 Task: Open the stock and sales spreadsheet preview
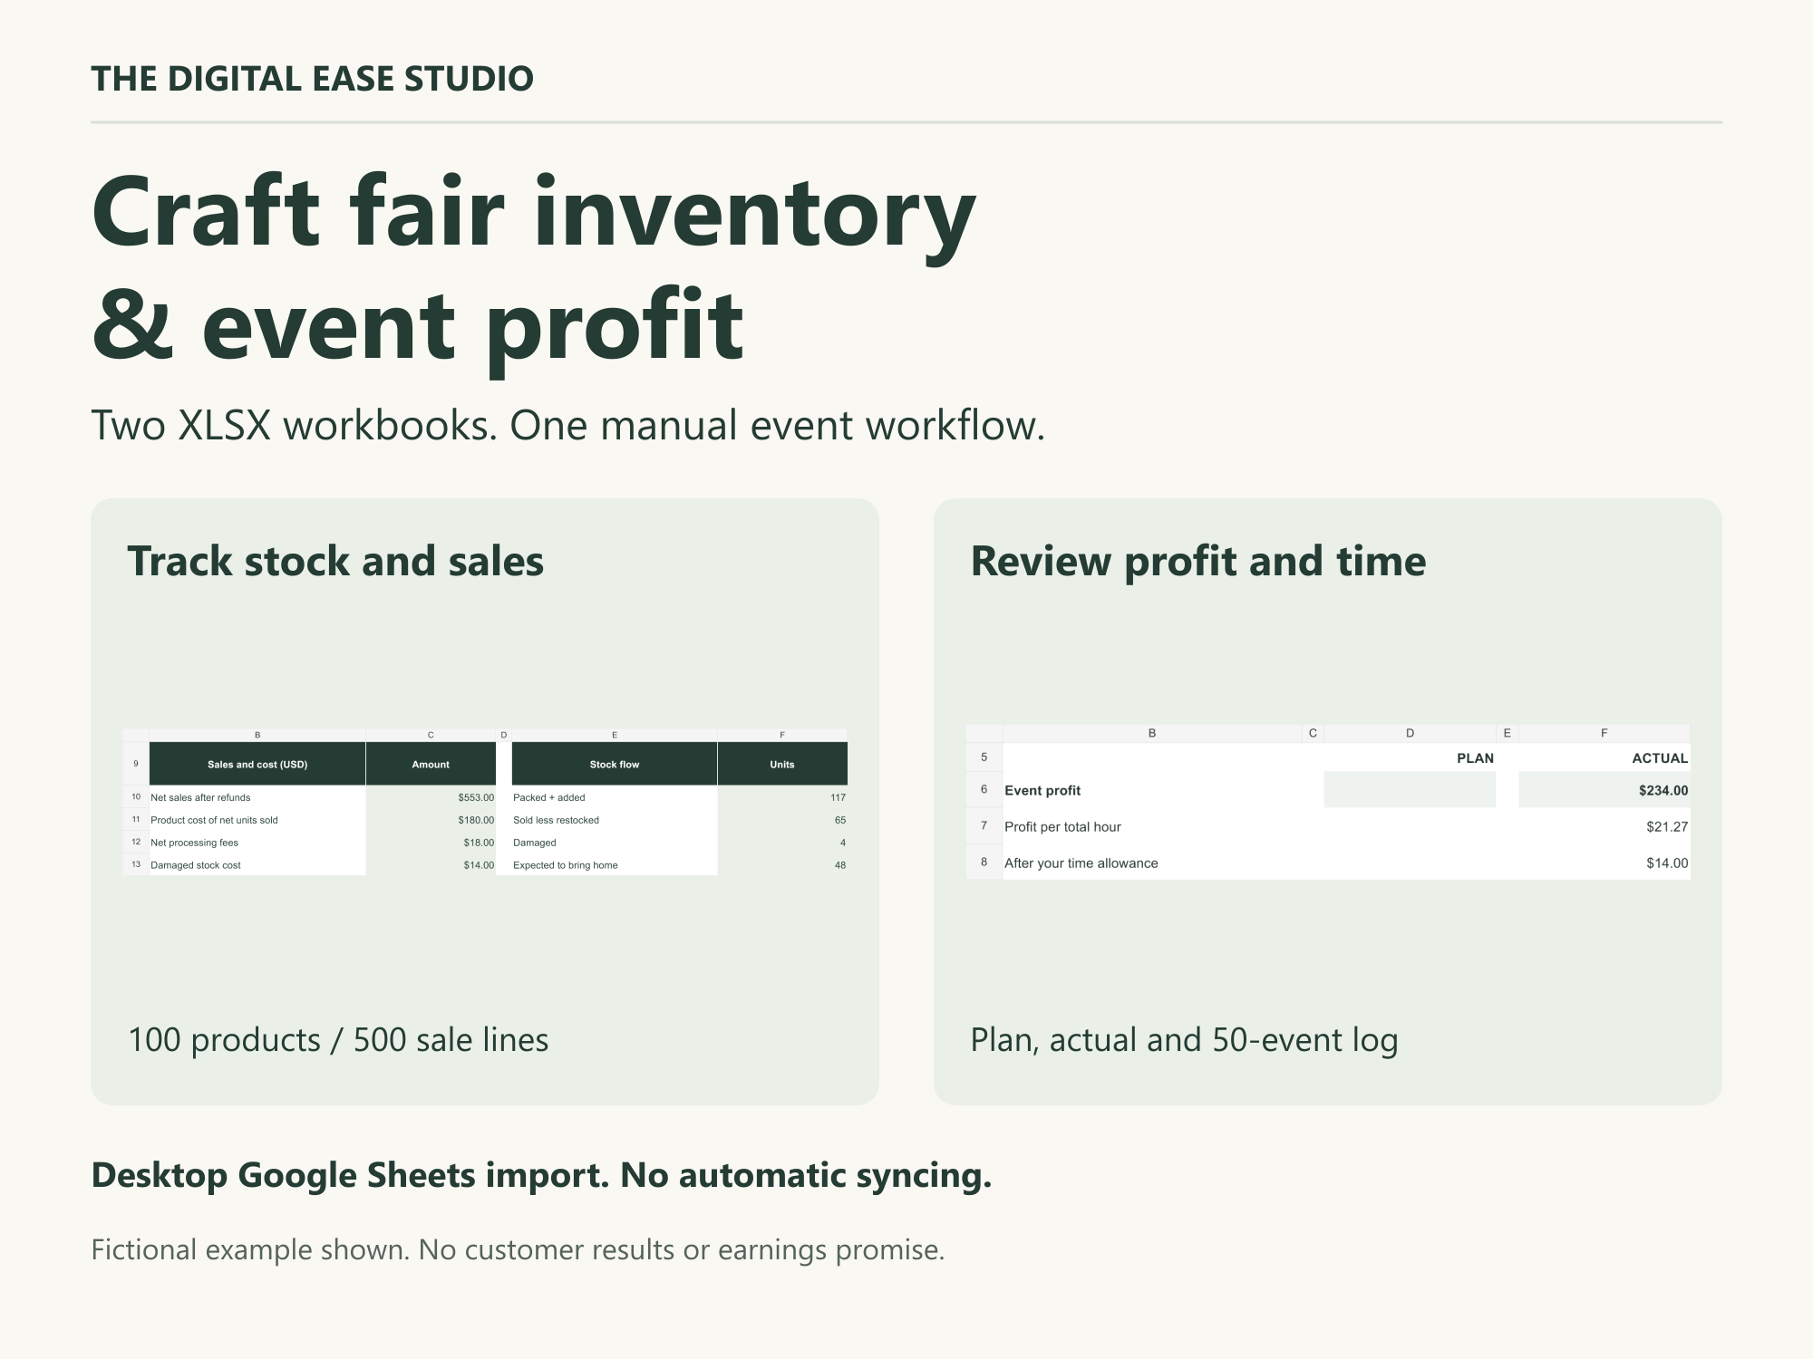tap(485, 802)
